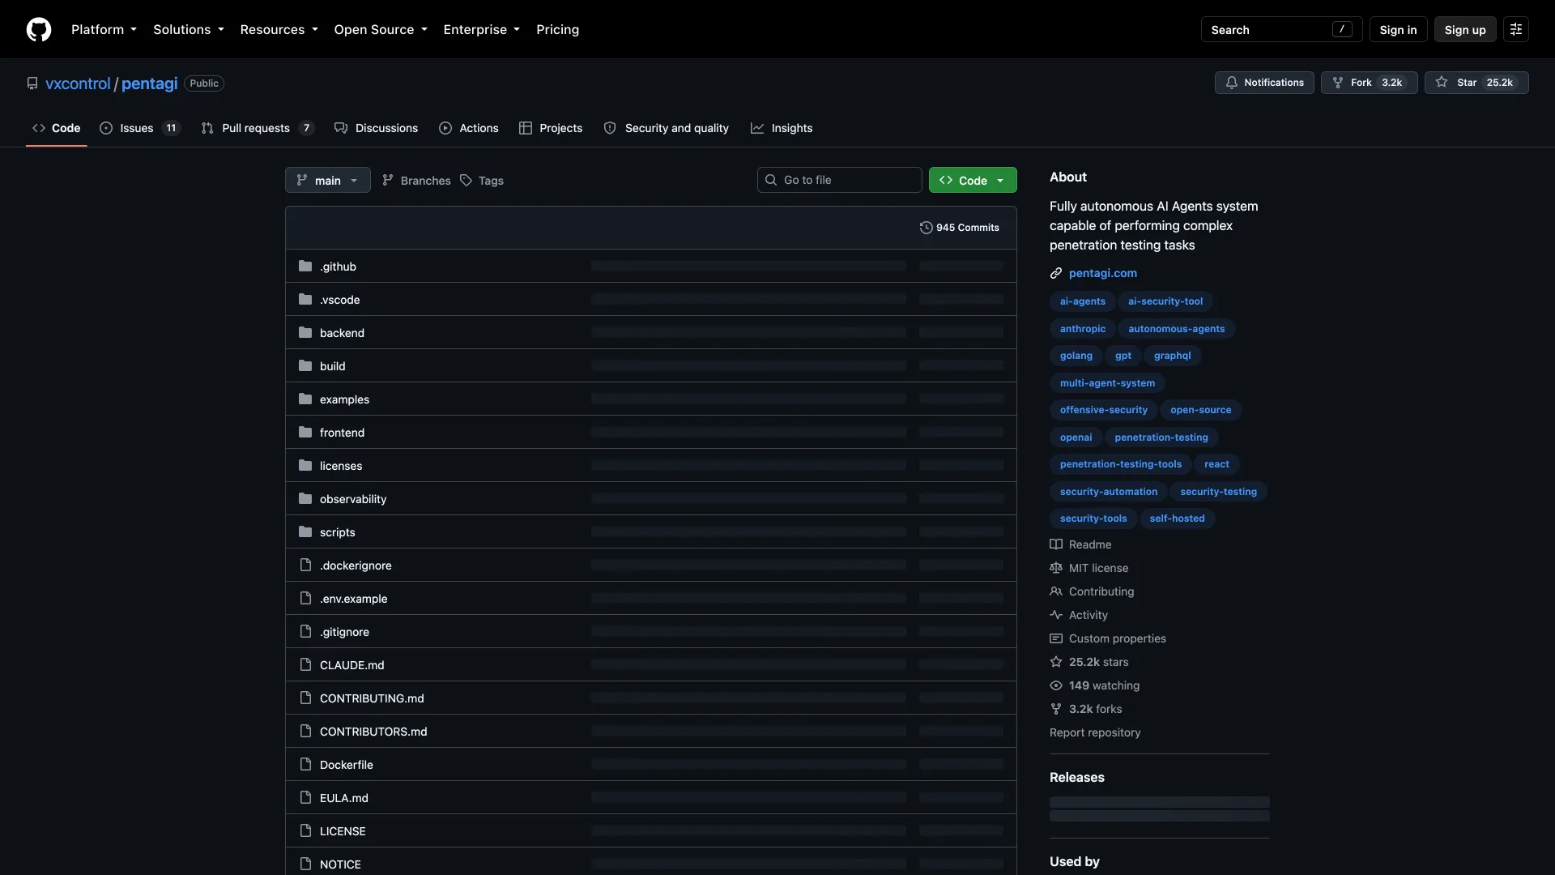The height and width of the screenshot is (875, 1555).
Task: Open the GitHub home logo
Action: click(x=39, y=29)
